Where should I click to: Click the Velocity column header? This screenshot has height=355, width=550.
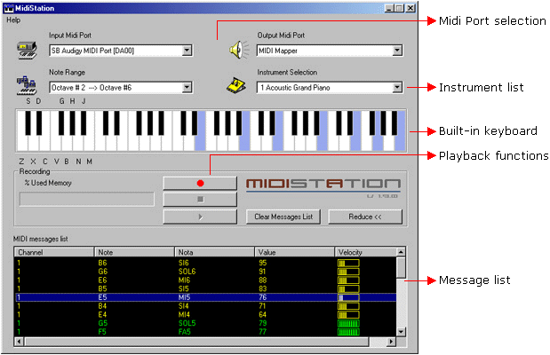pos(364,252)
